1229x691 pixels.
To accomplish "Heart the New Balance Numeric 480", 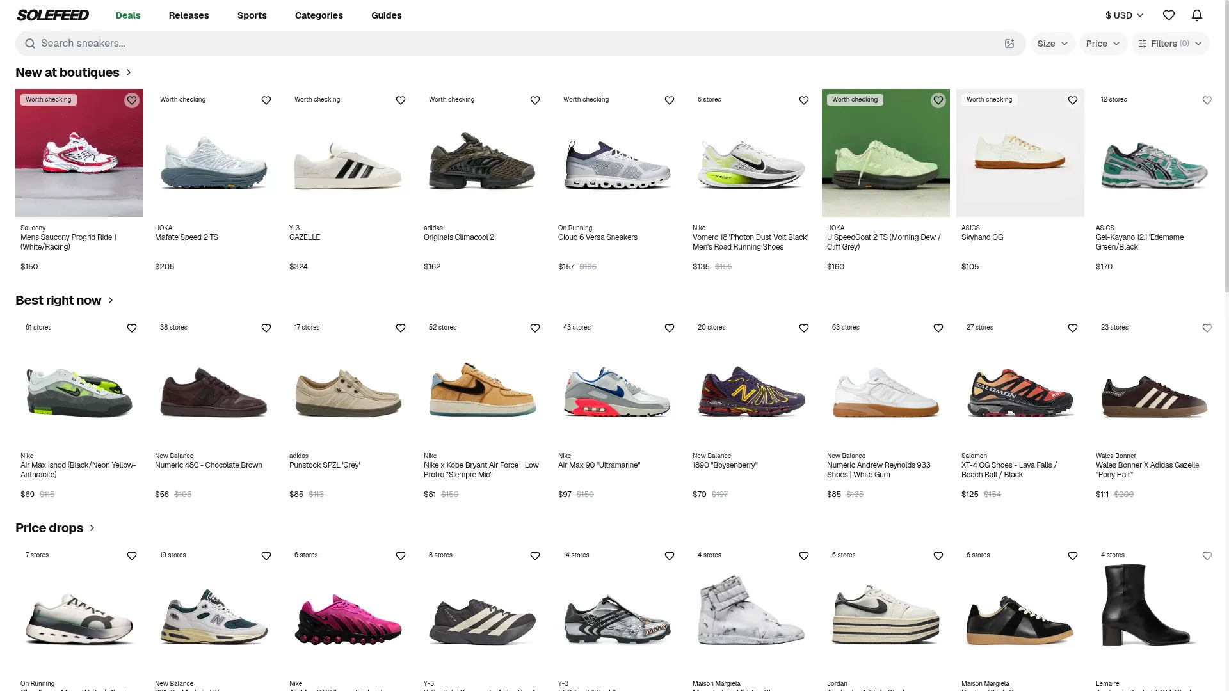I will click(266, 328).
